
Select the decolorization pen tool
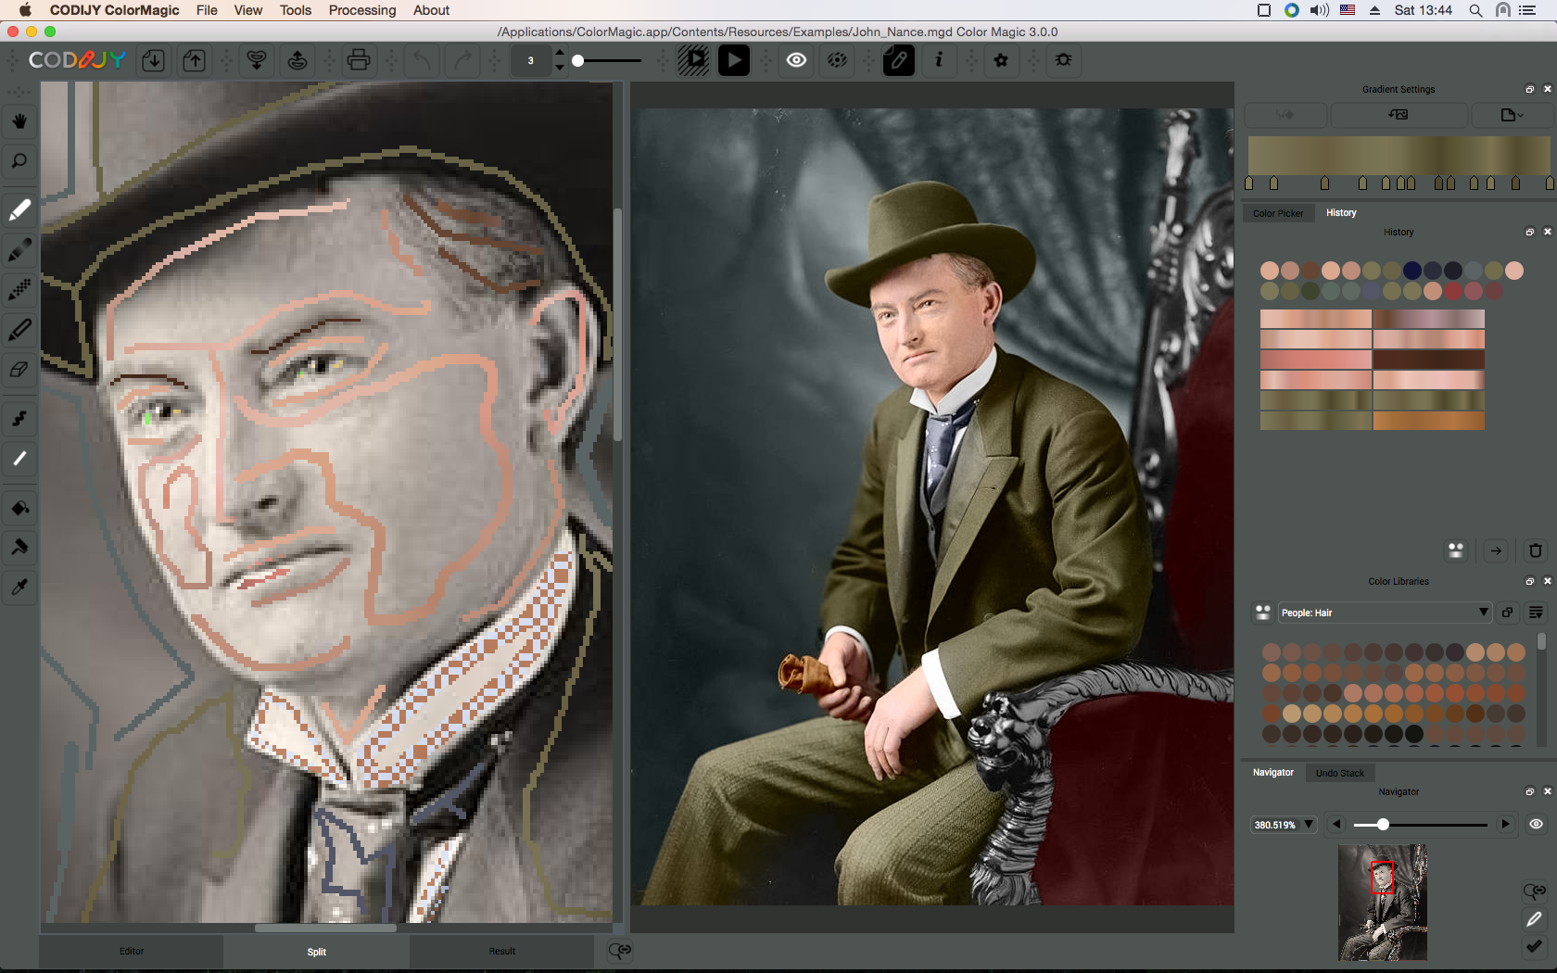[19, 459]
